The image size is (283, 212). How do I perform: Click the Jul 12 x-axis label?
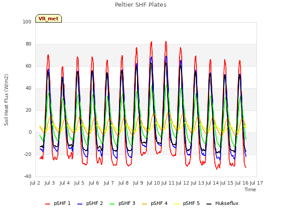pyautogui.click(x=183, y=183)
